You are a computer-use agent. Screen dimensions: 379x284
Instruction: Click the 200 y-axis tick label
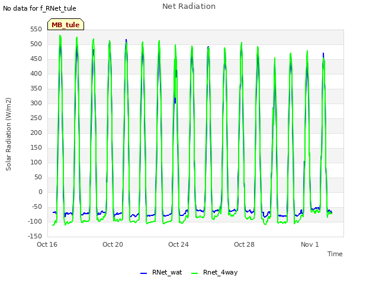pyautogui.click(x=36, y=133)
